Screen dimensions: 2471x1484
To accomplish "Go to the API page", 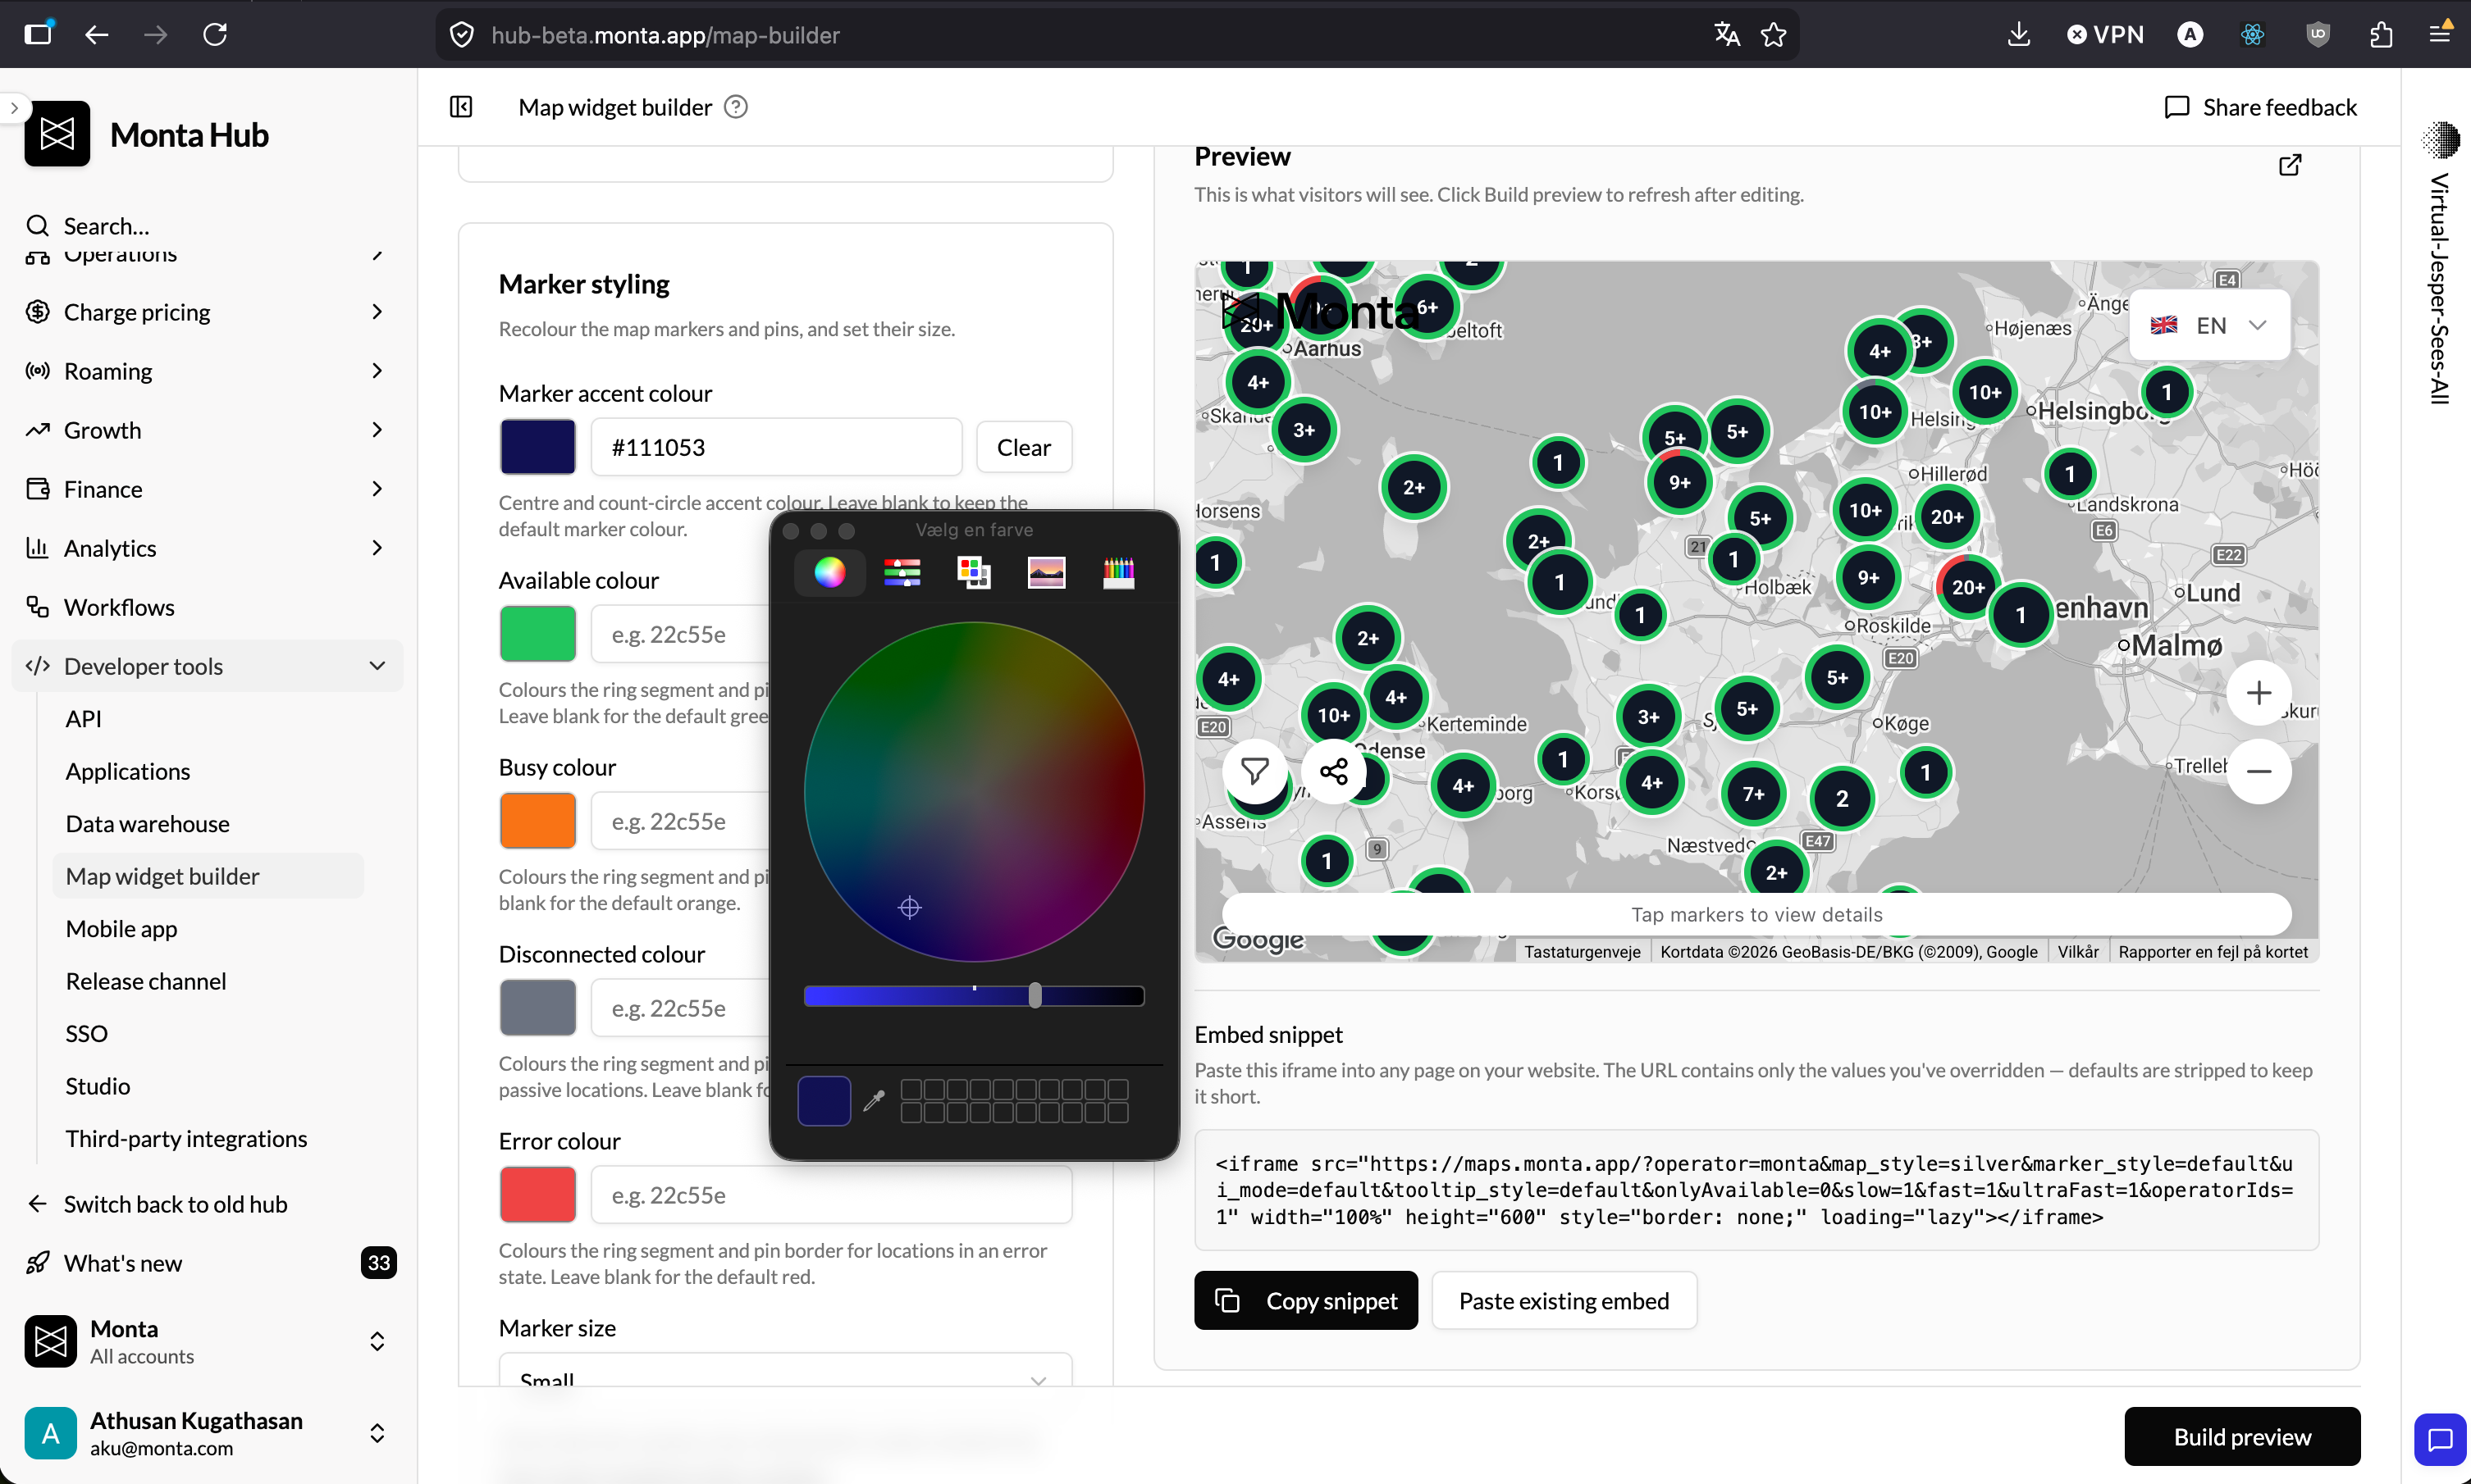I will coord(84,719).
